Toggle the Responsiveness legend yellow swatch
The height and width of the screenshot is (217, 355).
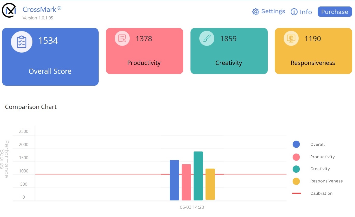(296, 181)
